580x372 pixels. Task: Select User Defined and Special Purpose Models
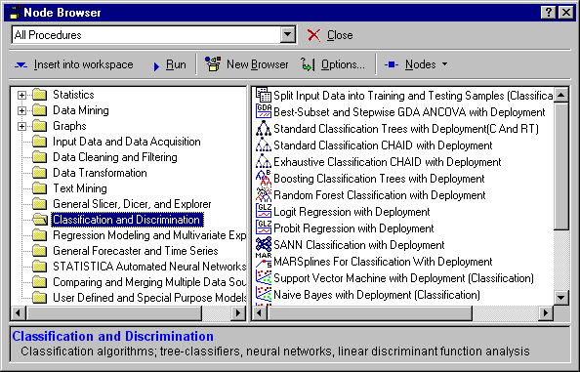149,298
